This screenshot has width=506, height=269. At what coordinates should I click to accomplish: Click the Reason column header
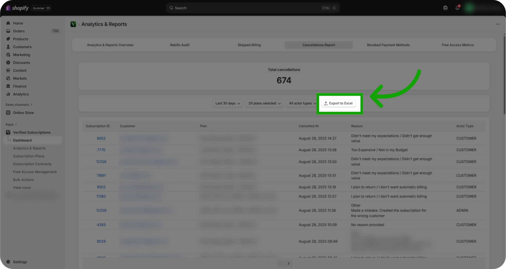(x=357, y=126)
